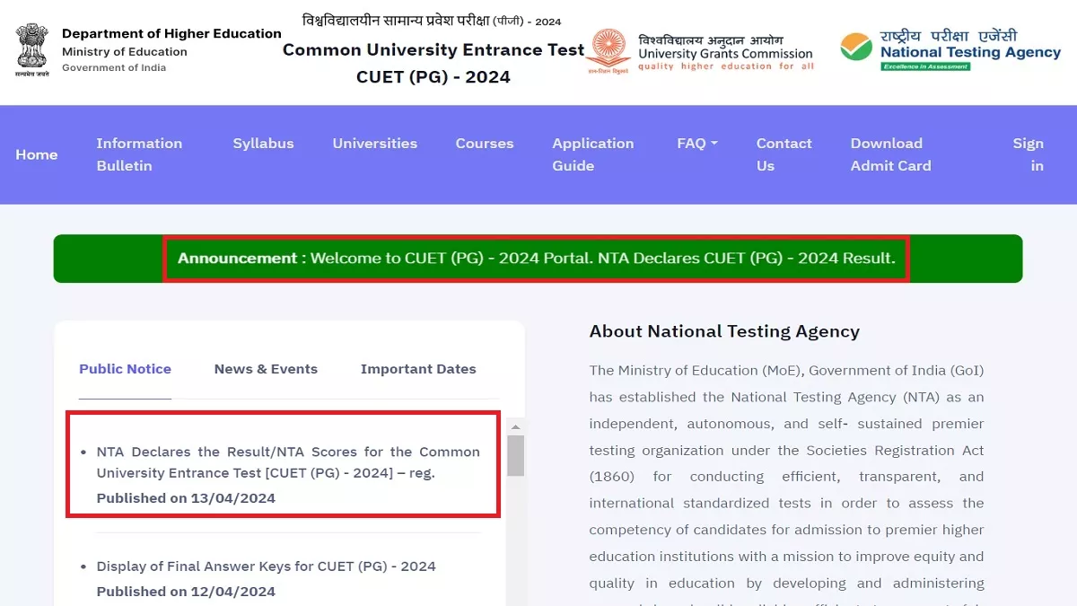1077x606 pixels.
Task: Click the National Testing Agency logo
Action: coord(950,50)
